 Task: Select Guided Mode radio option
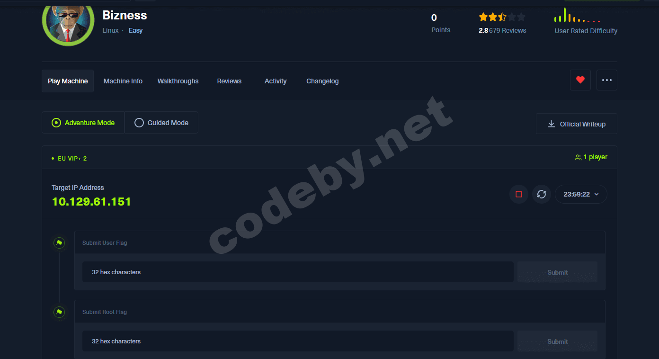tap(161, 123)
